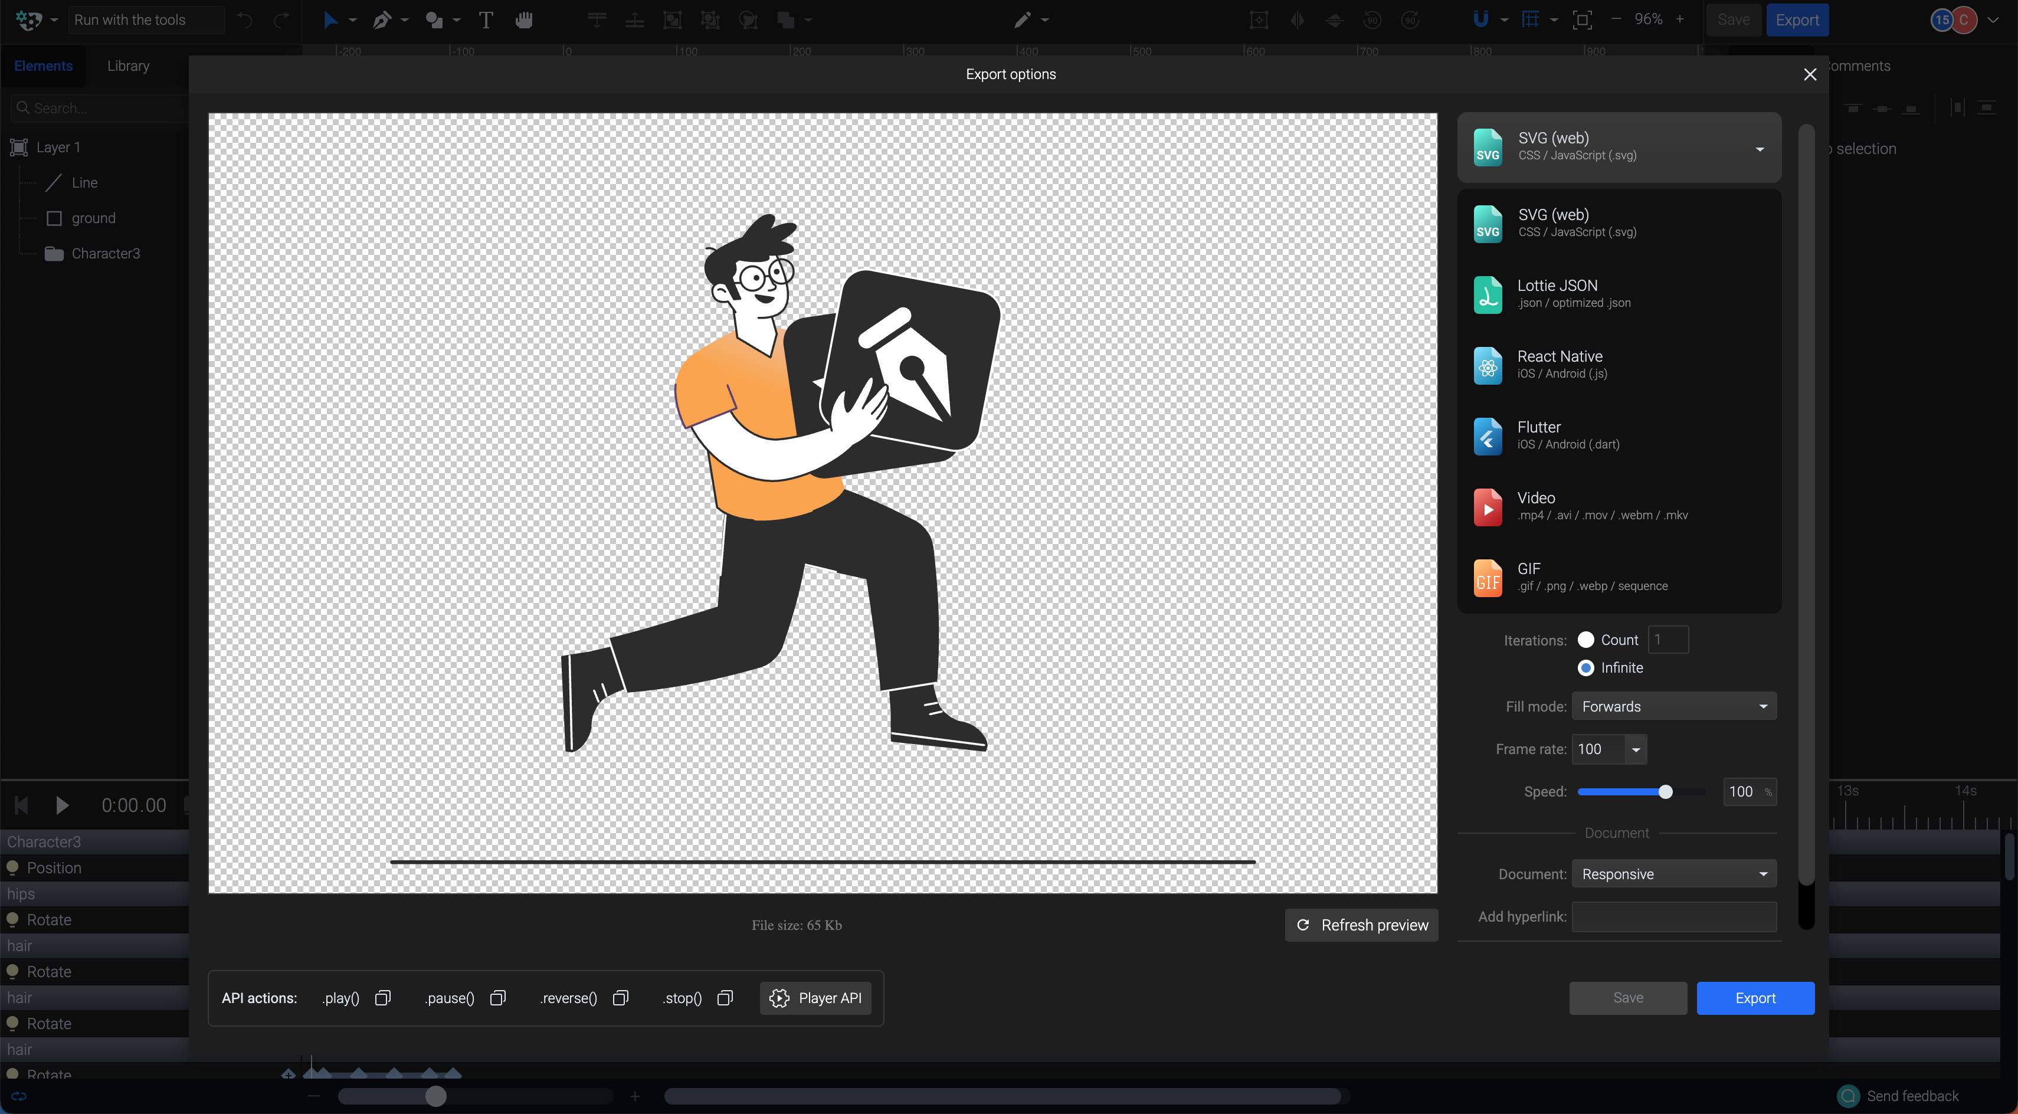
Task: Select the Text tool
Action: (486, 21)
